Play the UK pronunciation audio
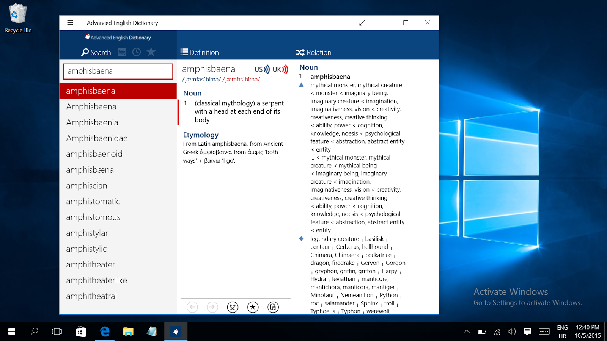The width and height of the screenshot is (607, 341). tap(280, 69)
